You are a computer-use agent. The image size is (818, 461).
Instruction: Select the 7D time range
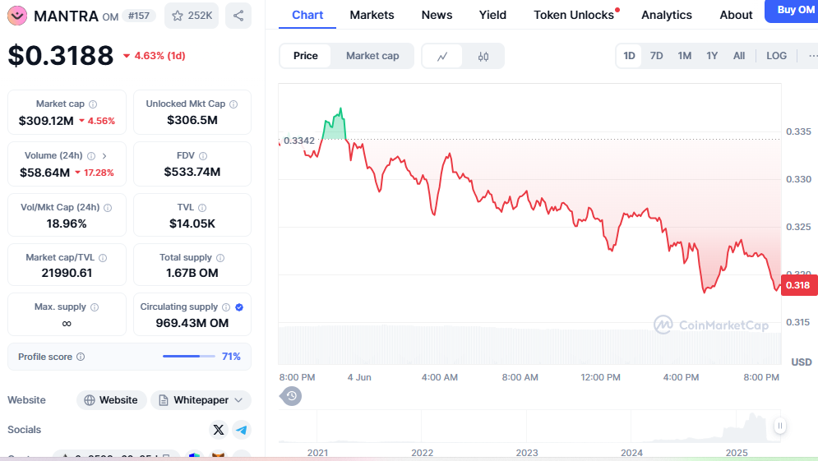(656, 56)
